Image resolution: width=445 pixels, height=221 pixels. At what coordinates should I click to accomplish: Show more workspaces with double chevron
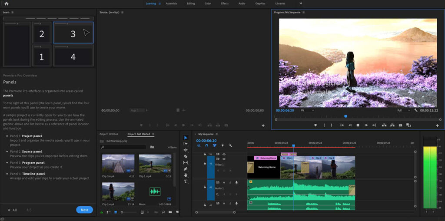pos(301,3)
